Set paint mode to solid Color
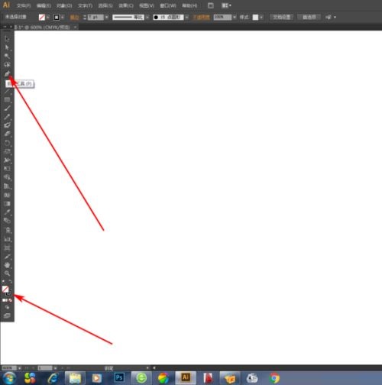The height and width of the screenshot is (385, 382). tap(4, 300)
